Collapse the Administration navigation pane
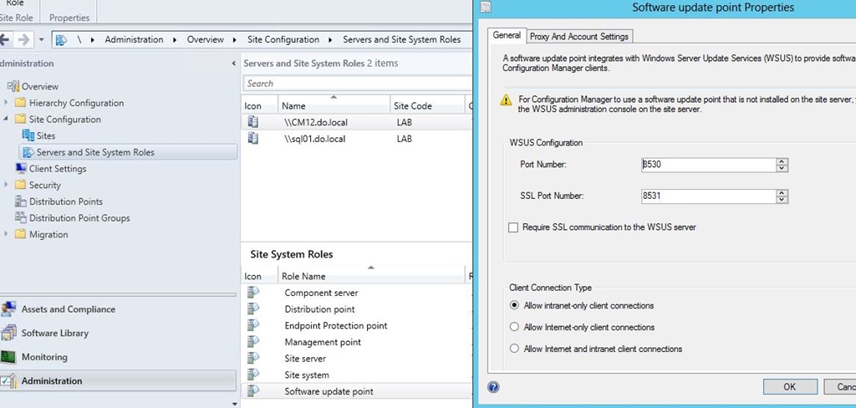The width and height of the screenshot is (856, 408). click(234, 64)
